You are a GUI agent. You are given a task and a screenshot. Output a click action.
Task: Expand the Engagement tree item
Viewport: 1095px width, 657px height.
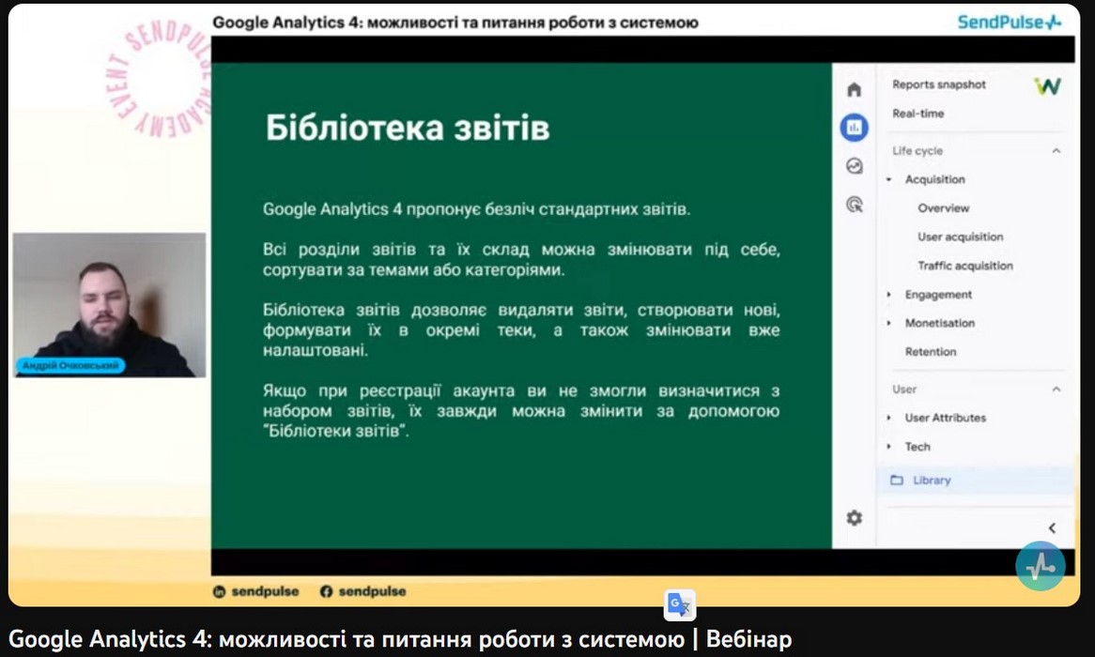[x=888, y=295]
